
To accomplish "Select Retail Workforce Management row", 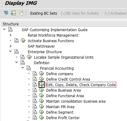I will (x=53, y=35).
